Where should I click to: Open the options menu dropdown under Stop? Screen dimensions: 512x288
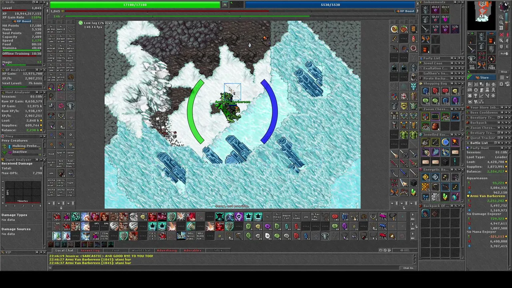pyautogui.click(x=504, y=77)
